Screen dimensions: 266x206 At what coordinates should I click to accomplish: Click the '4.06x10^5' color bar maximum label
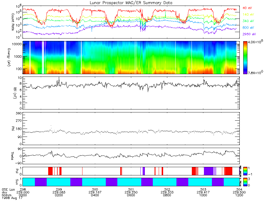coord(256,41)
